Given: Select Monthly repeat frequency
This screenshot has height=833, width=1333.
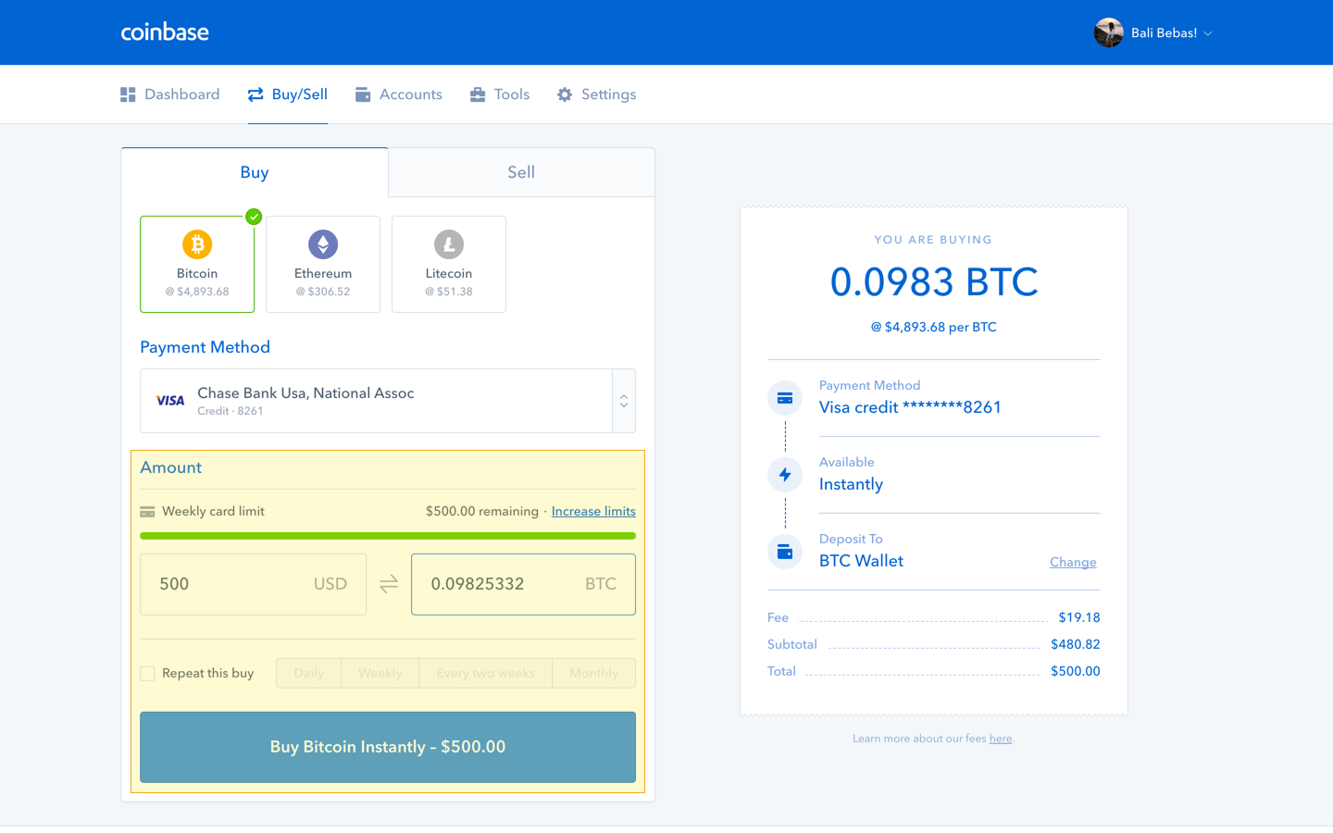Looking at the screenshot, I should [x=594, y=673].
